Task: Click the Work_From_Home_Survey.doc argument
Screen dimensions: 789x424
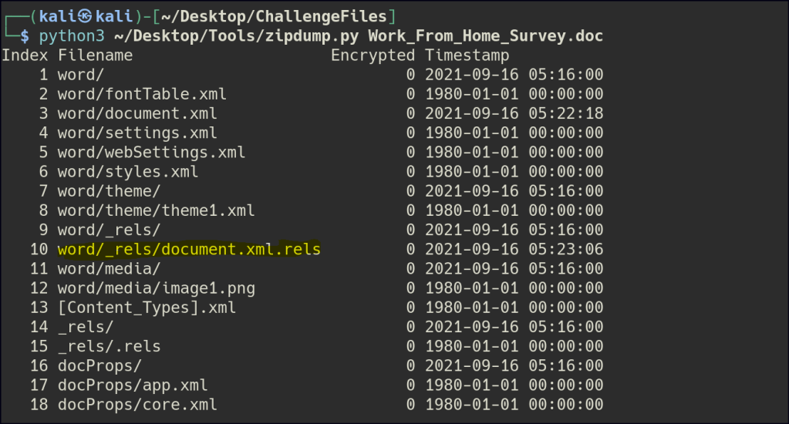Action: click(486, 36)
